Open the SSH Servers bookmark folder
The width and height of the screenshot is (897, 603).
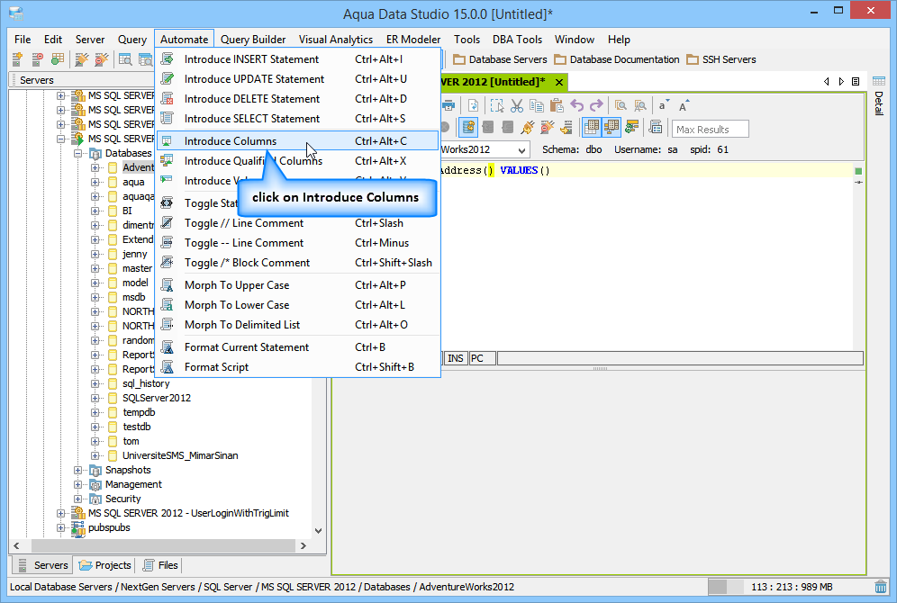pyautogui.click(x=721, y=59)
